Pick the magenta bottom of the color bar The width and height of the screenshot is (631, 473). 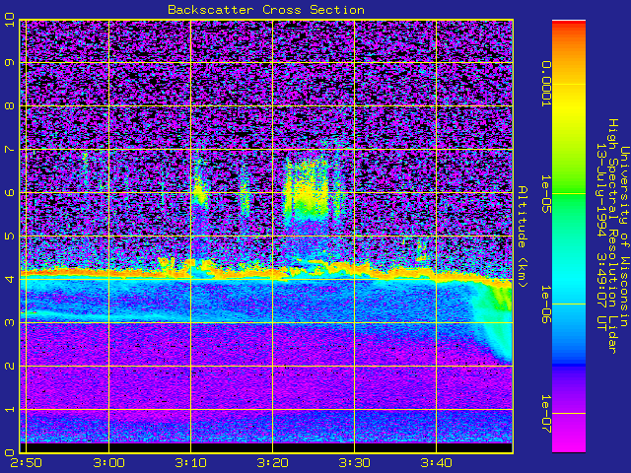tap(569, 435)
